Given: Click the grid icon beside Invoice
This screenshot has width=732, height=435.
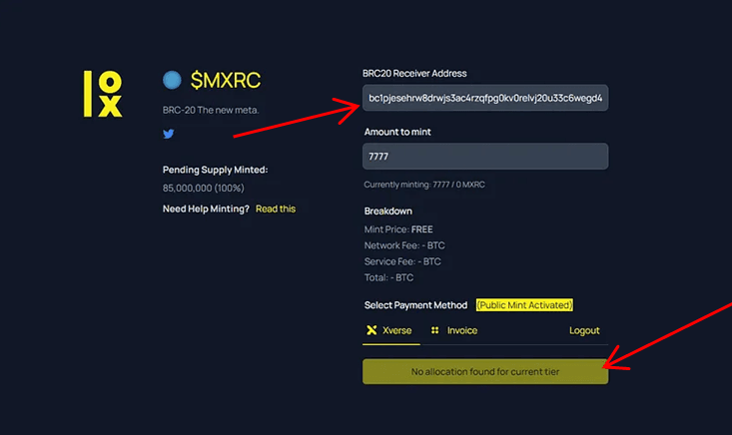Looking at the screenshot, I should coord(435,330).
